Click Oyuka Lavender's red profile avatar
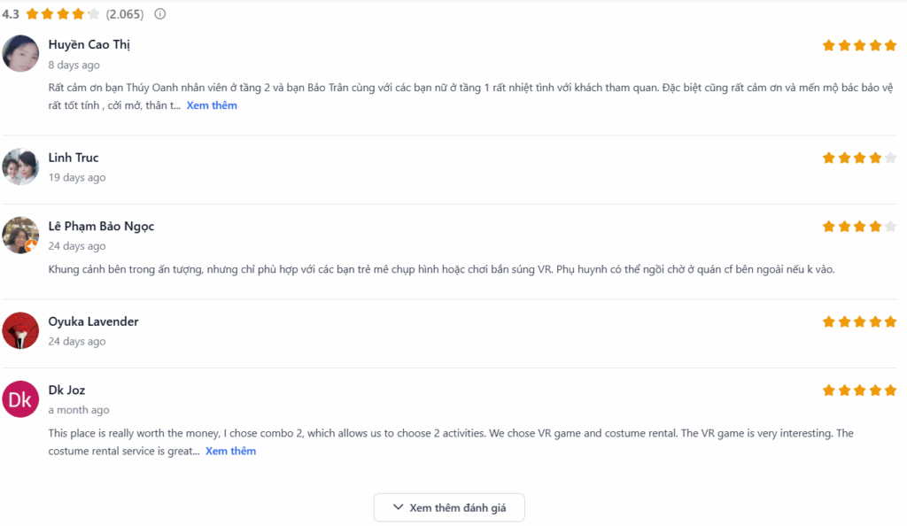 click(20, 330)
